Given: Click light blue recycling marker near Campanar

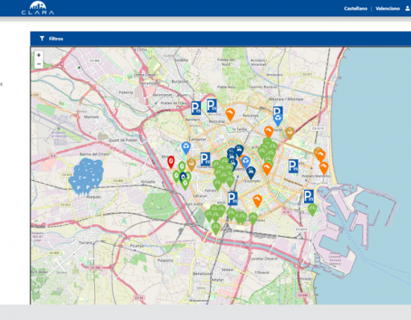Looking at the screenshot, I should (x=186, y=148).
